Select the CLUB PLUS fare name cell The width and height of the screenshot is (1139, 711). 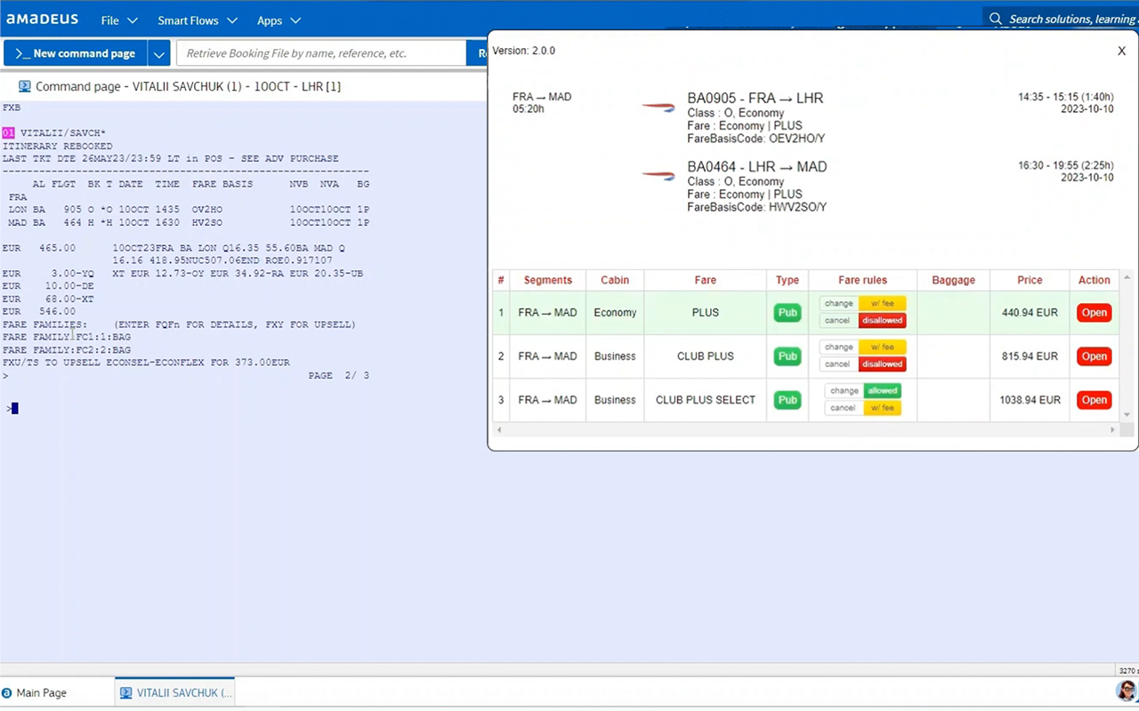pyautogui.click(x=706, y=356)
